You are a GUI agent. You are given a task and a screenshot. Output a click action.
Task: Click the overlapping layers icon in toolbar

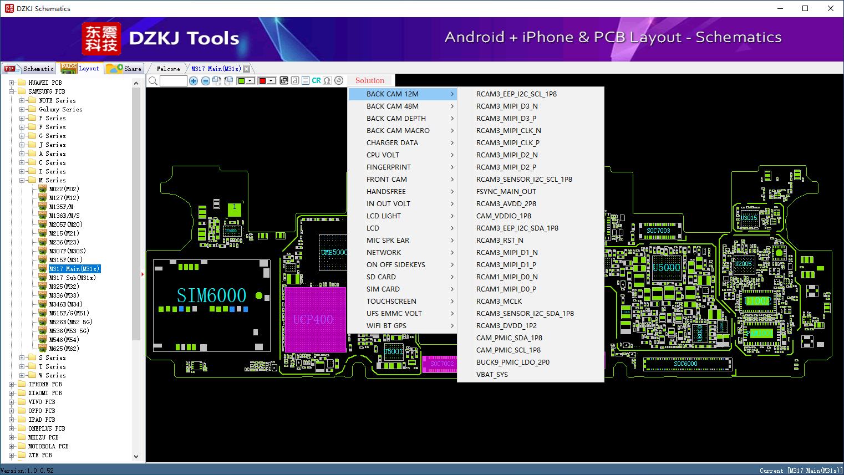284,80
